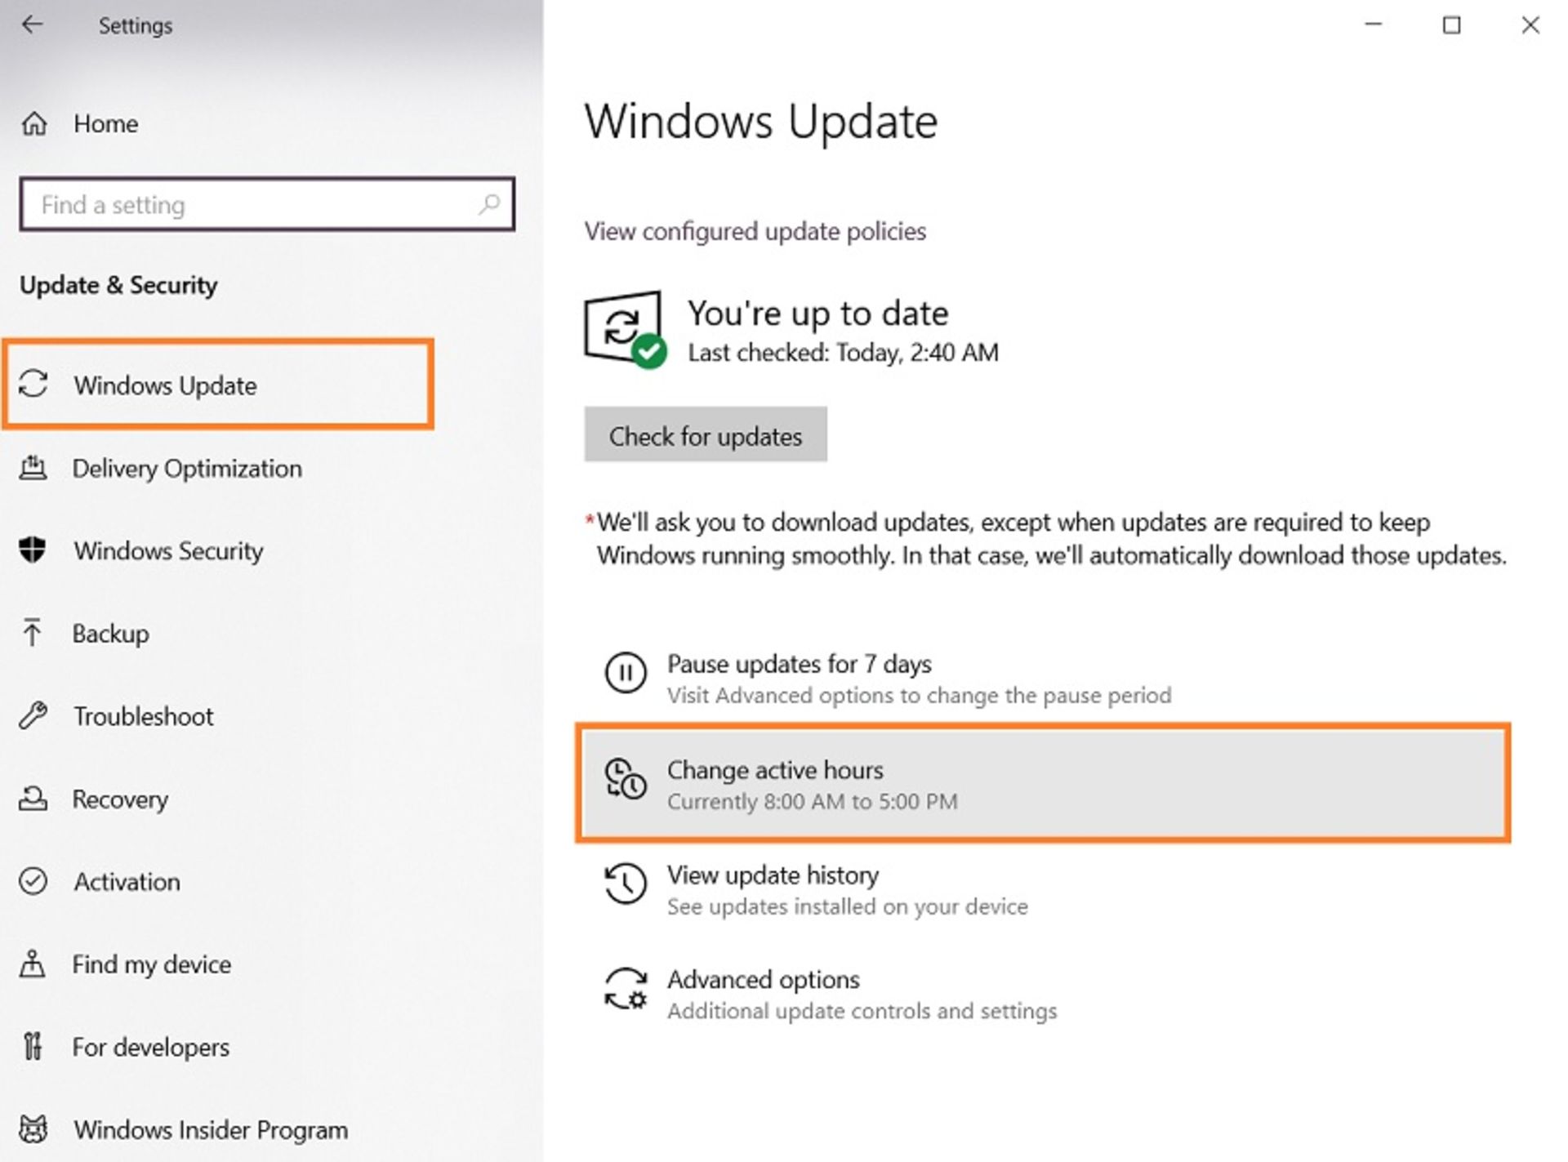Click the Home house icon
Viewport: 1568px width, 1162px height.
(33, 123)
